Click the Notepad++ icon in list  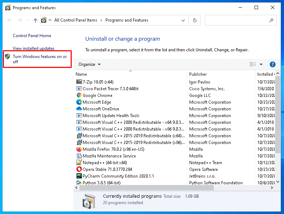[x=79, y=162]
